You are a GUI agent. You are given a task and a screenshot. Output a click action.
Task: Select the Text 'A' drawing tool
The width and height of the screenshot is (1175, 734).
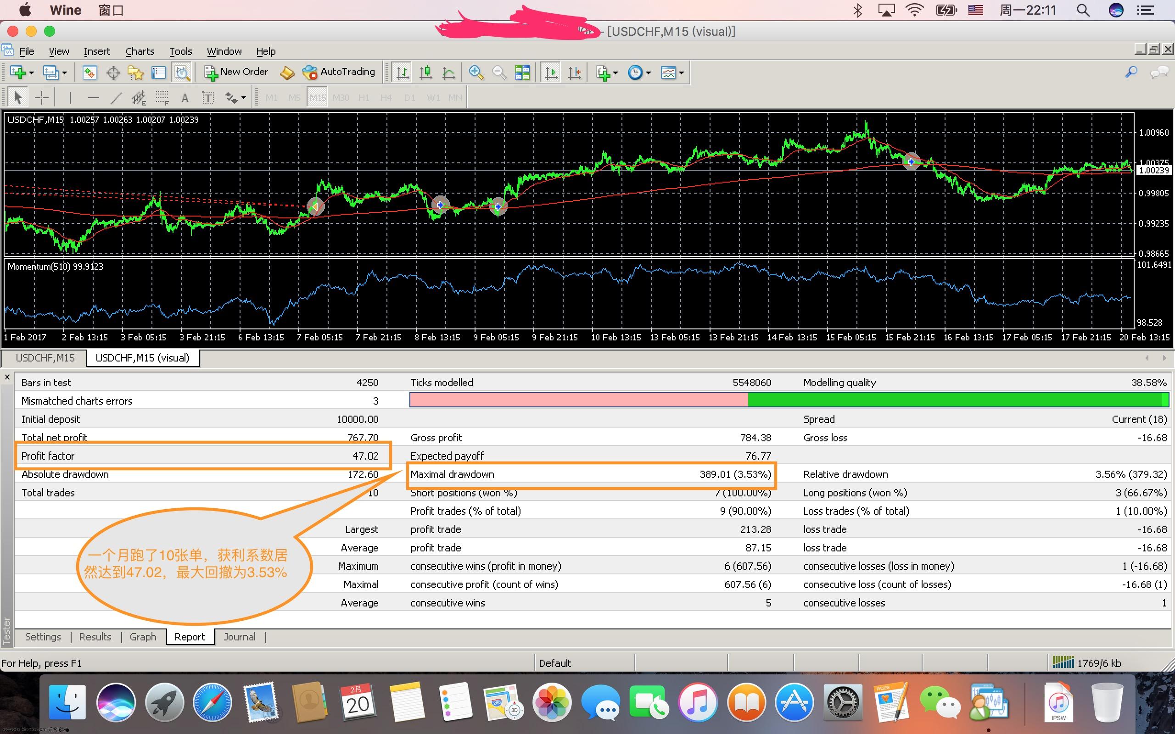185,98
